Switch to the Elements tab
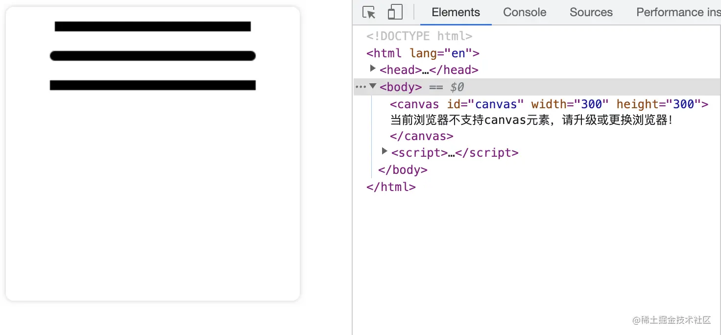721x335 pixels. pos(455,12)
